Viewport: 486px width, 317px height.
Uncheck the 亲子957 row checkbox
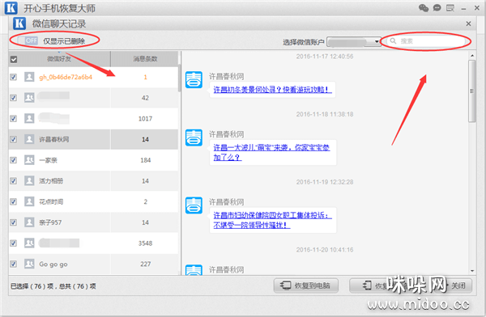coord(13,222)
